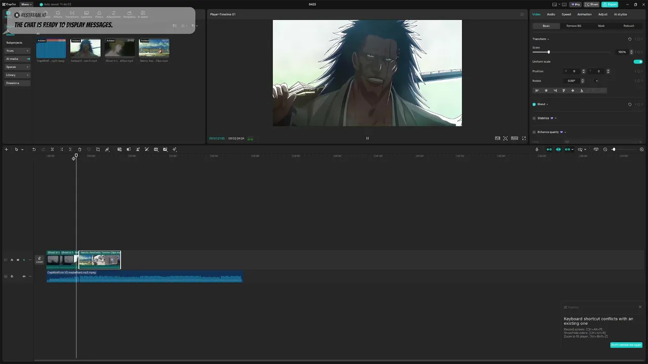Mute the audio track speaker icon

coord(24,276)
